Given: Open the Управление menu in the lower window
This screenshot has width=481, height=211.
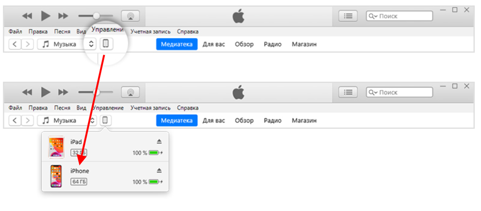Looking at the screenshot, I should pos(108,108).
